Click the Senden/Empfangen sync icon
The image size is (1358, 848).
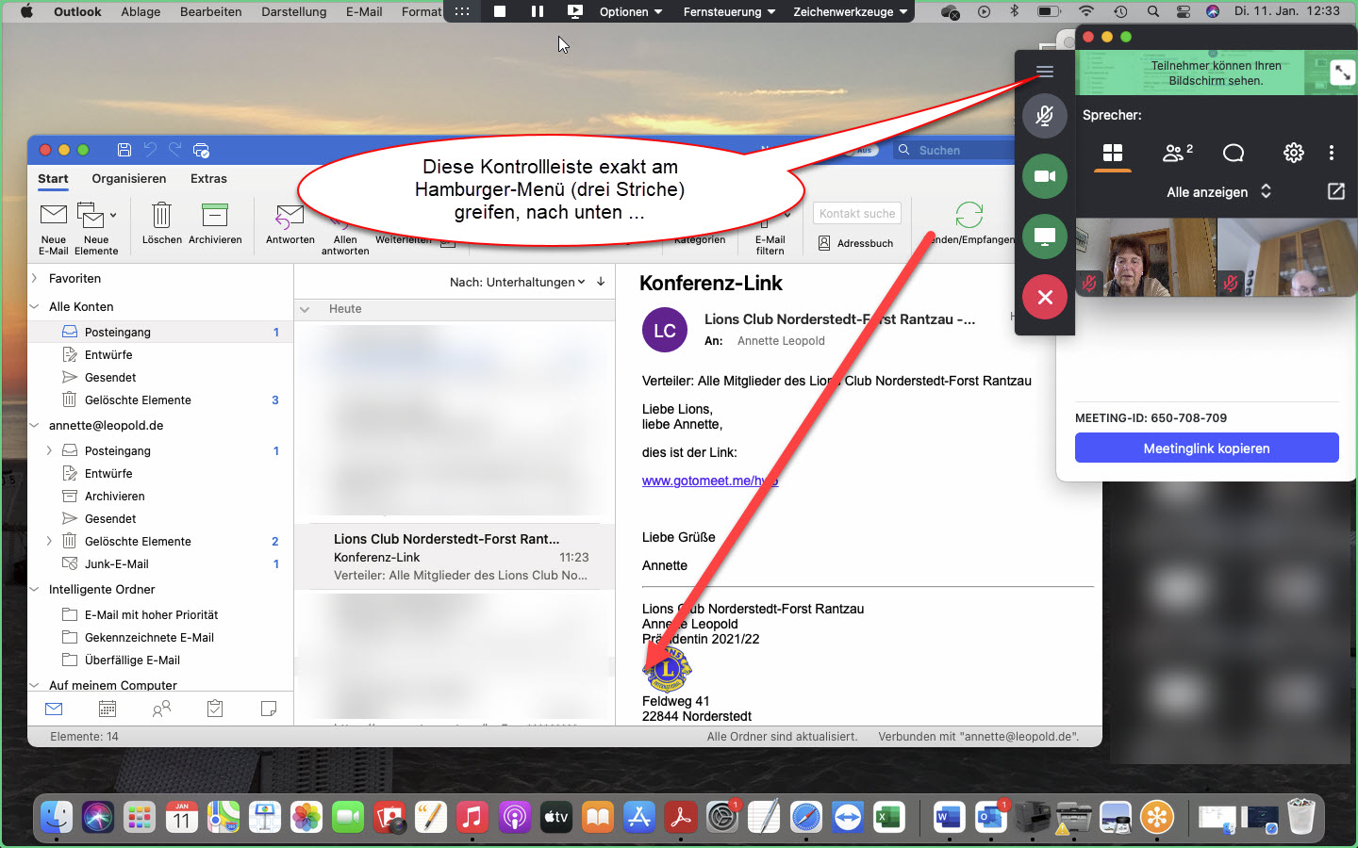(x=969, y=215)
